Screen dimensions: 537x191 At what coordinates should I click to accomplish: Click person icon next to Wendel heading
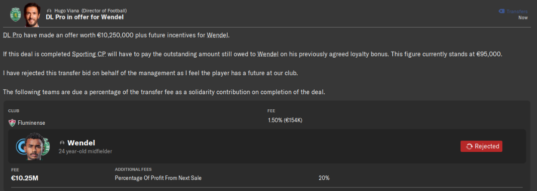tap(62, 143)
